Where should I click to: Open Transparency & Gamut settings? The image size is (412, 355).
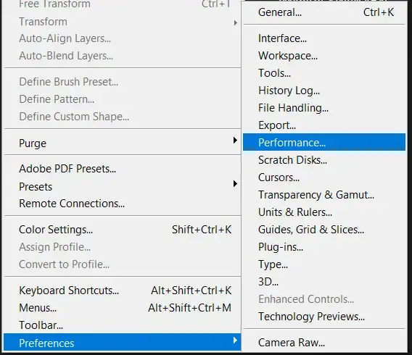(324, 195)
